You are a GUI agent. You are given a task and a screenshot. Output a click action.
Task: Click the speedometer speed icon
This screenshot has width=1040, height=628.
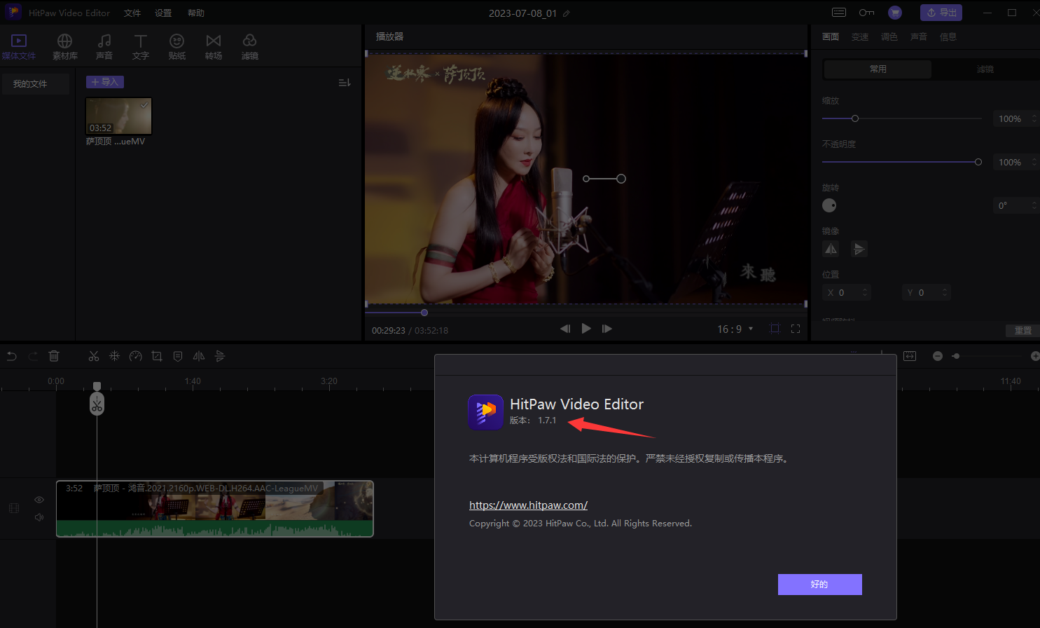coord(136,356)
